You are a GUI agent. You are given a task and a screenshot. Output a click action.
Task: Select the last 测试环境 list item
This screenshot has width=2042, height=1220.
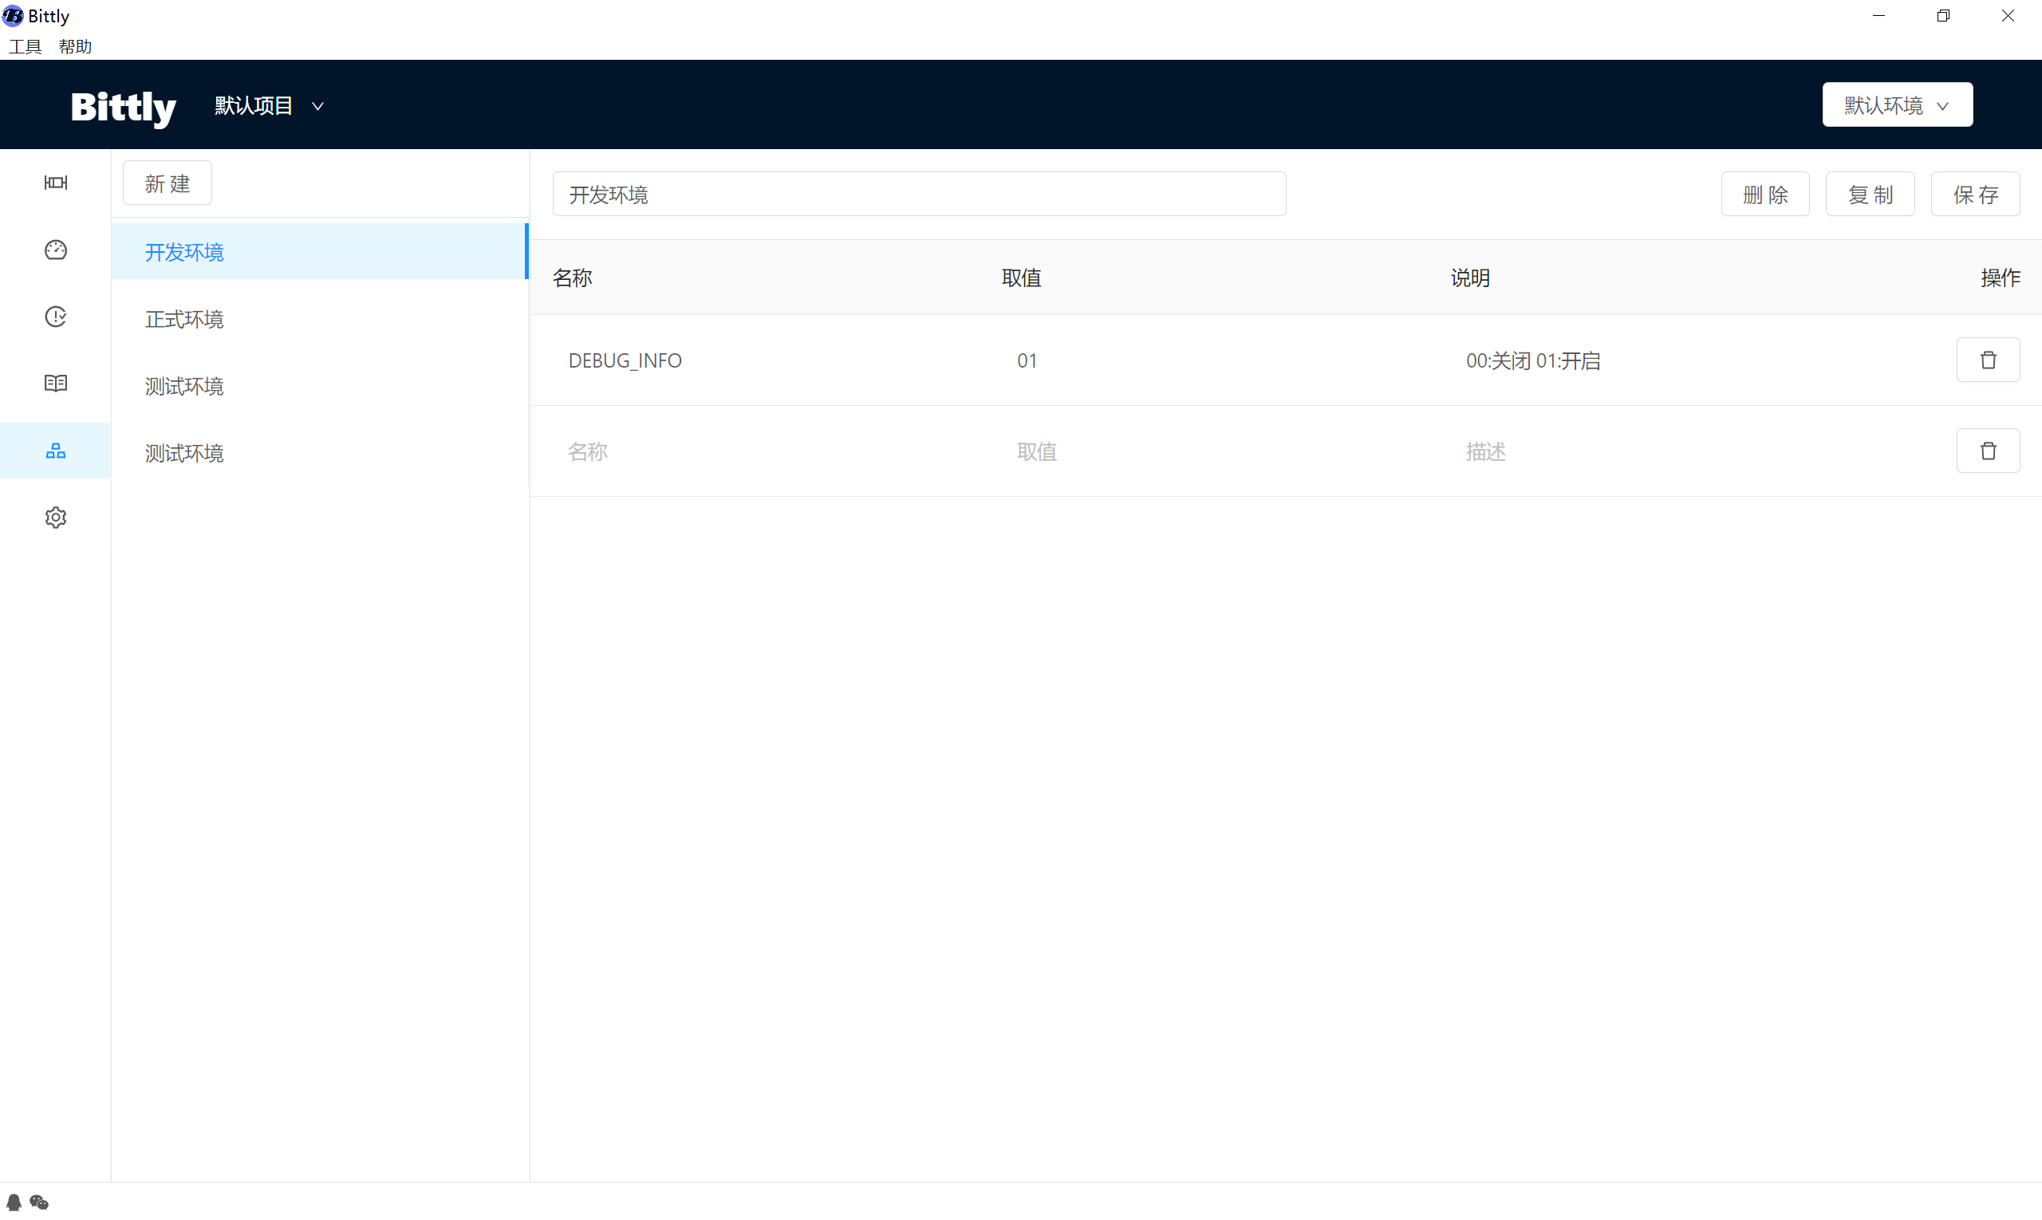tap(320, 454)
